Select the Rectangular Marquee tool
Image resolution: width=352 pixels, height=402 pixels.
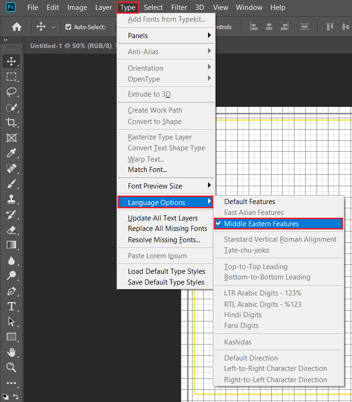point(11,76)
